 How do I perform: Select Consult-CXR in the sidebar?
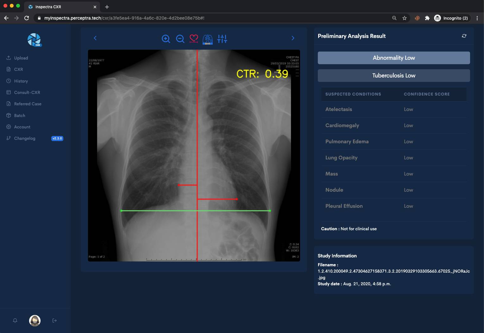tap(27, 92)
